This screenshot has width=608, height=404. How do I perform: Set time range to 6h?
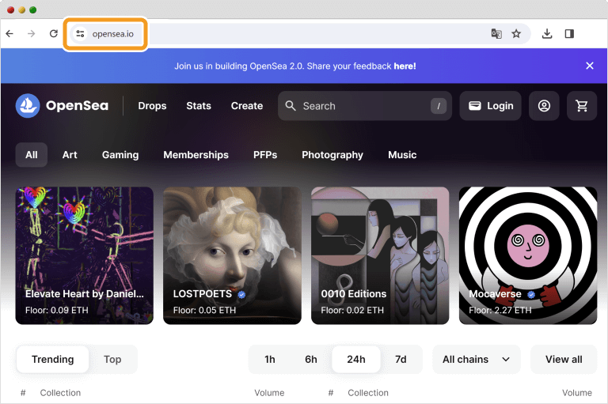pyautogui.click(x=311, y=360)
